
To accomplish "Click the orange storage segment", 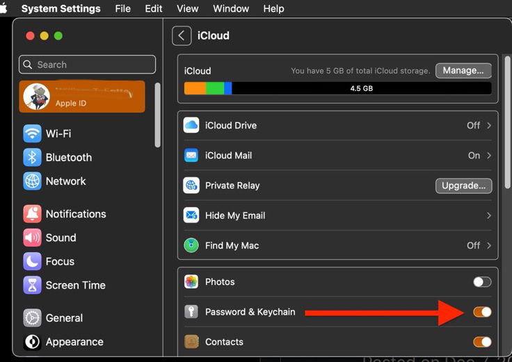I will pyautogui.click(x=195, y=88).
